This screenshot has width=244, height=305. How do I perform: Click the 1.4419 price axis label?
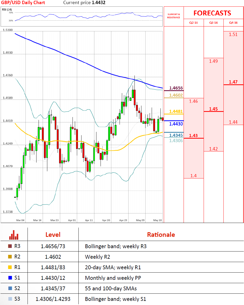[x=8, y=121]
